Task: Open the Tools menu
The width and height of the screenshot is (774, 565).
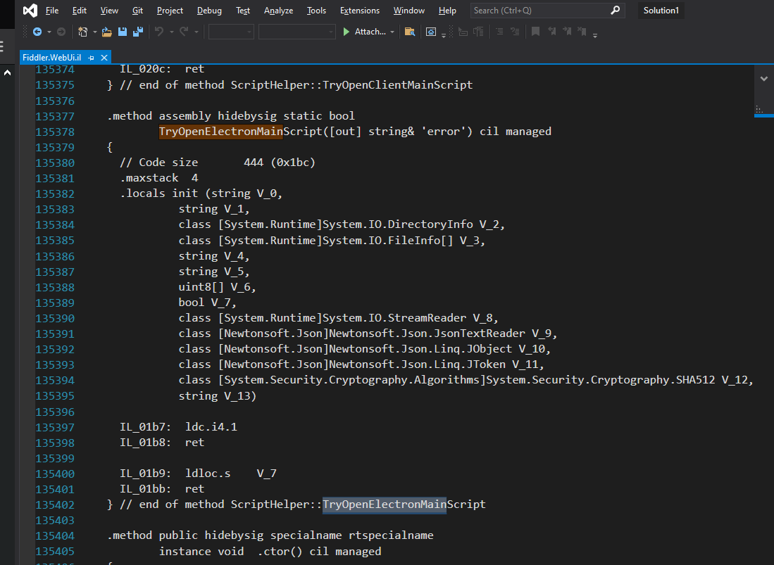Action: pos(316,11)
